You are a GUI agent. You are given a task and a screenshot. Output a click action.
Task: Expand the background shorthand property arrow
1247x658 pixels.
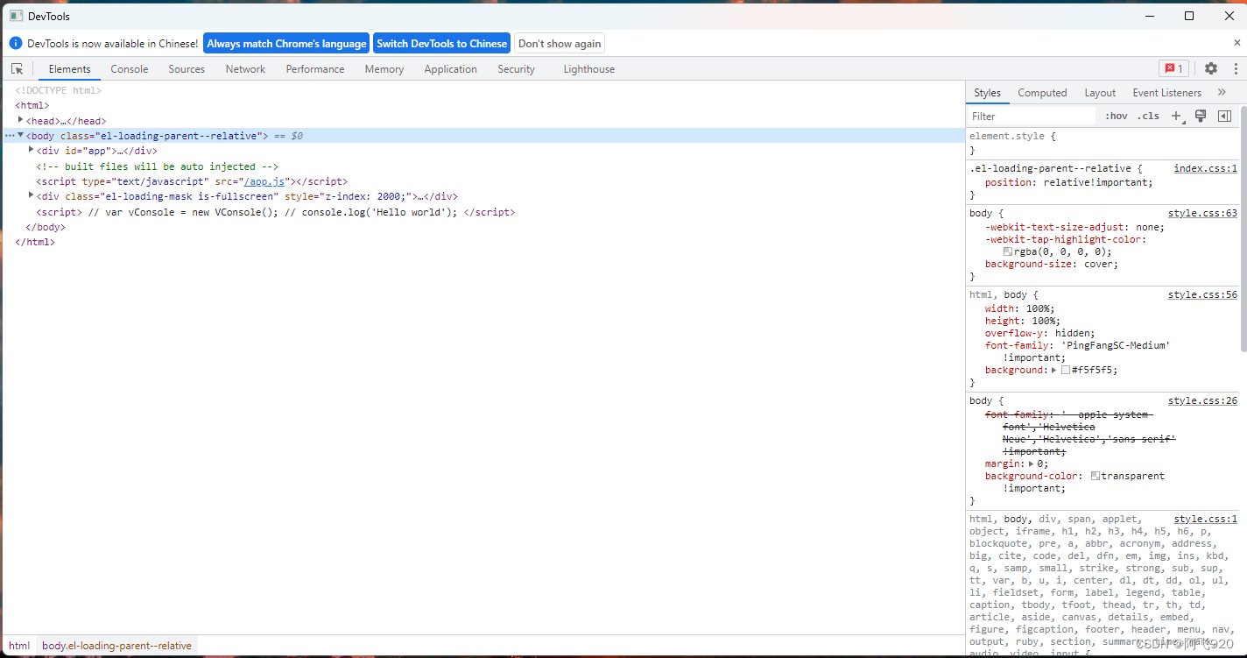[1054, 370]
